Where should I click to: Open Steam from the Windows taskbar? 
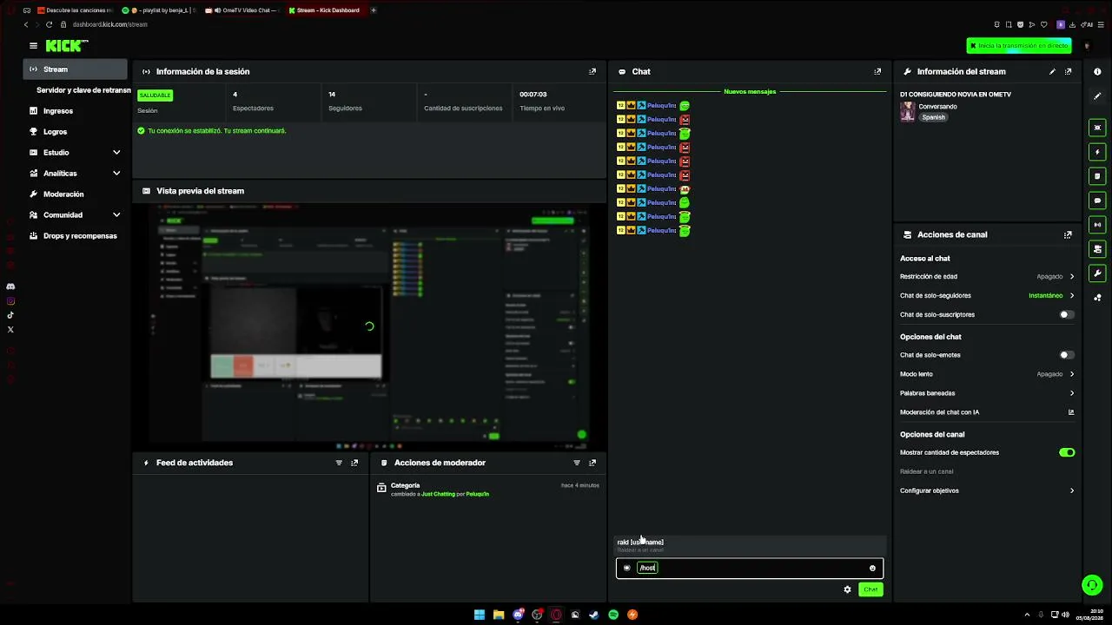tap(594, 615)
